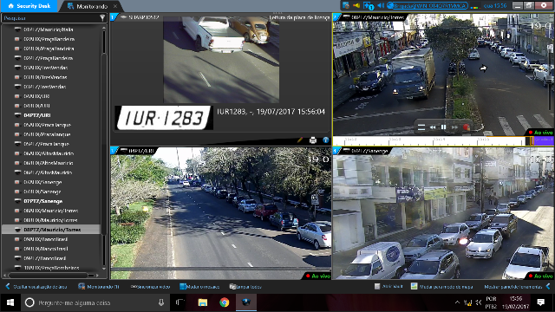Click Sincronizar vídeo

coord(150,287)
